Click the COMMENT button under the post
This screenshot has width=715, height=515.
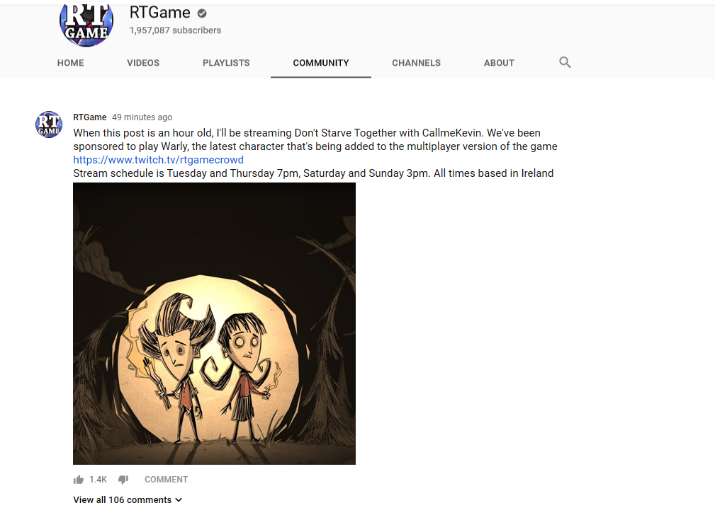[x=166, y=480]
